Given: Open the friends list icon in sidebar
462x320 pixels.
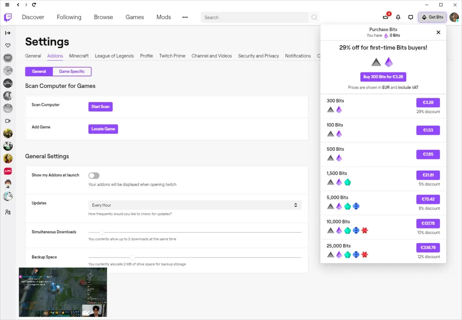Looking at the screenshot, I should (x=8, y=212).
